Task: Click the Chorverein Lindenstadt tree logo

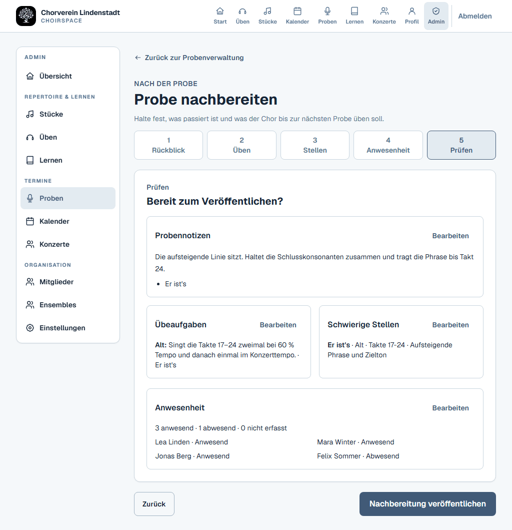Action: pyautogui.click(x=26, y=16)
